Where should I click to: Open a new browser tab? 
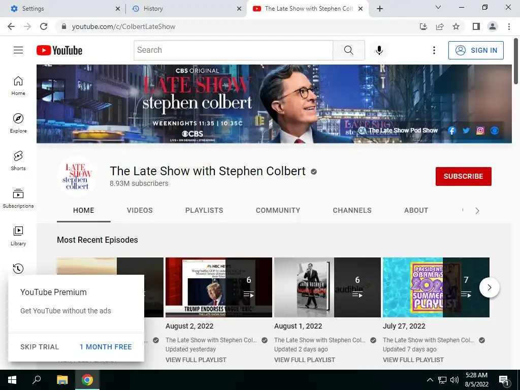coord(380,9)
